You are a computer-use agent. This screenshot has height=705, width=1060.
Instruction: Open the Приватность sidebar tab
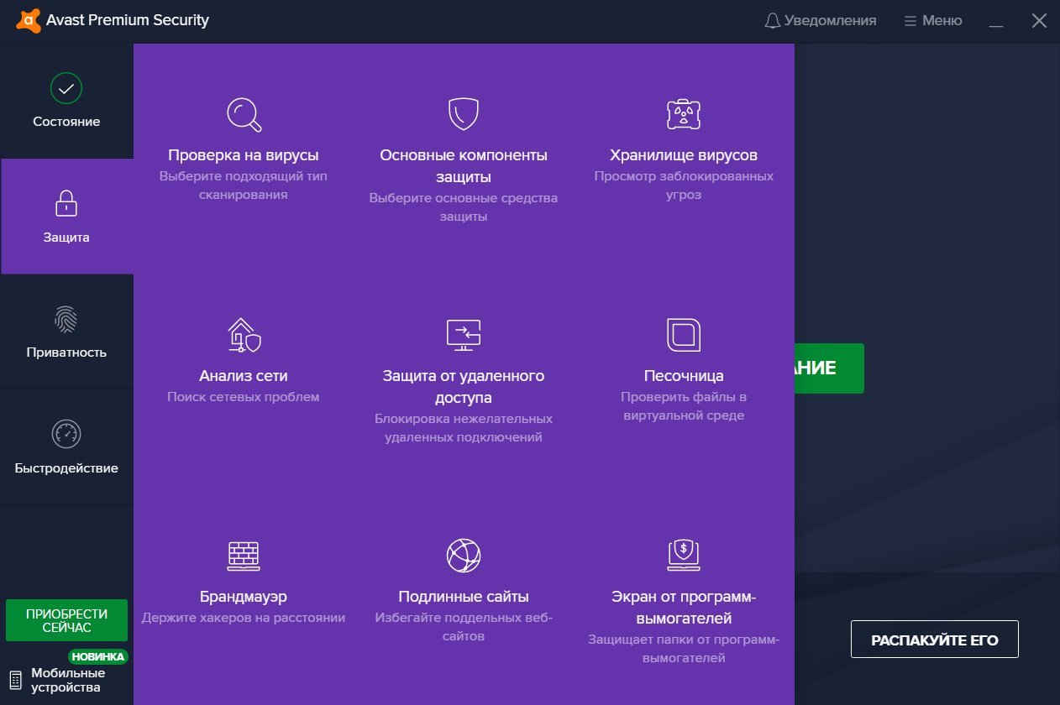coord(66,332)
